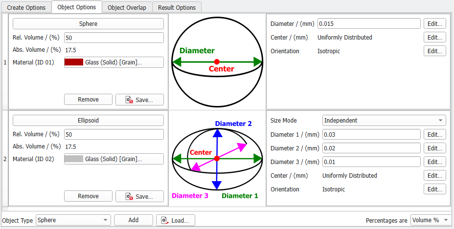Select row header number 2

click(5, 159)
